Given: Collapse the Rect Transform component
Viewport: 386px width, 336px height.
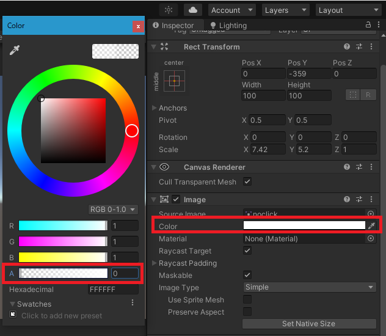Looking at the screenshot, I should (154, 47).
